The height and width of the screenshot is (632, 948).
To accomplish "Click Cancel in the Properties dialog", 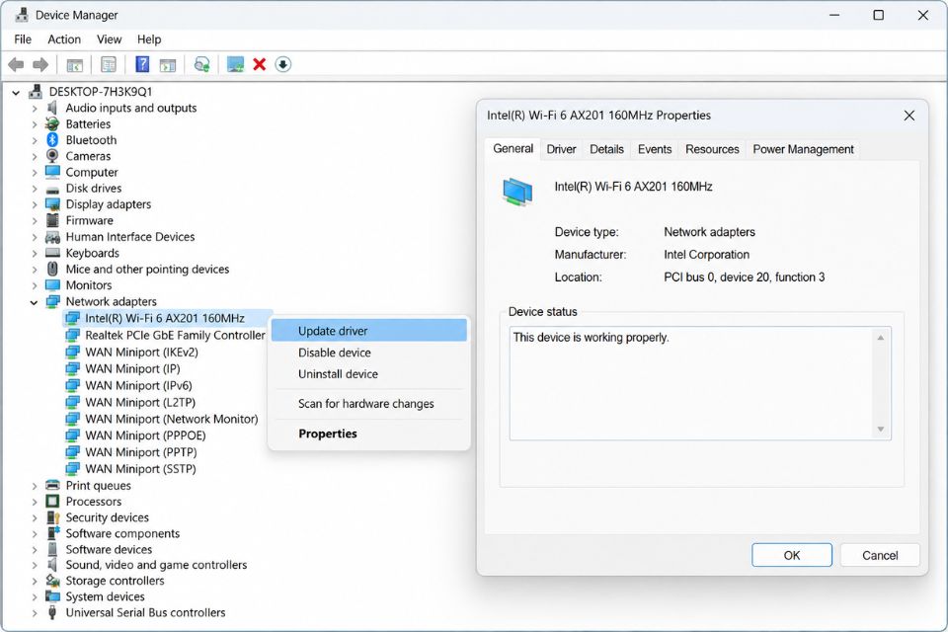I will (880, 555).
